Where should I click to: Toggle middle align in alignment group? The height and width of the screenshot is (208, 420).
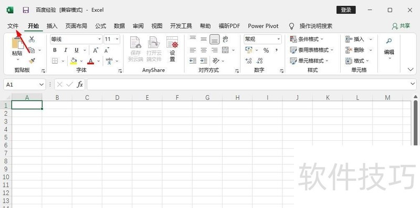point(204,39)
